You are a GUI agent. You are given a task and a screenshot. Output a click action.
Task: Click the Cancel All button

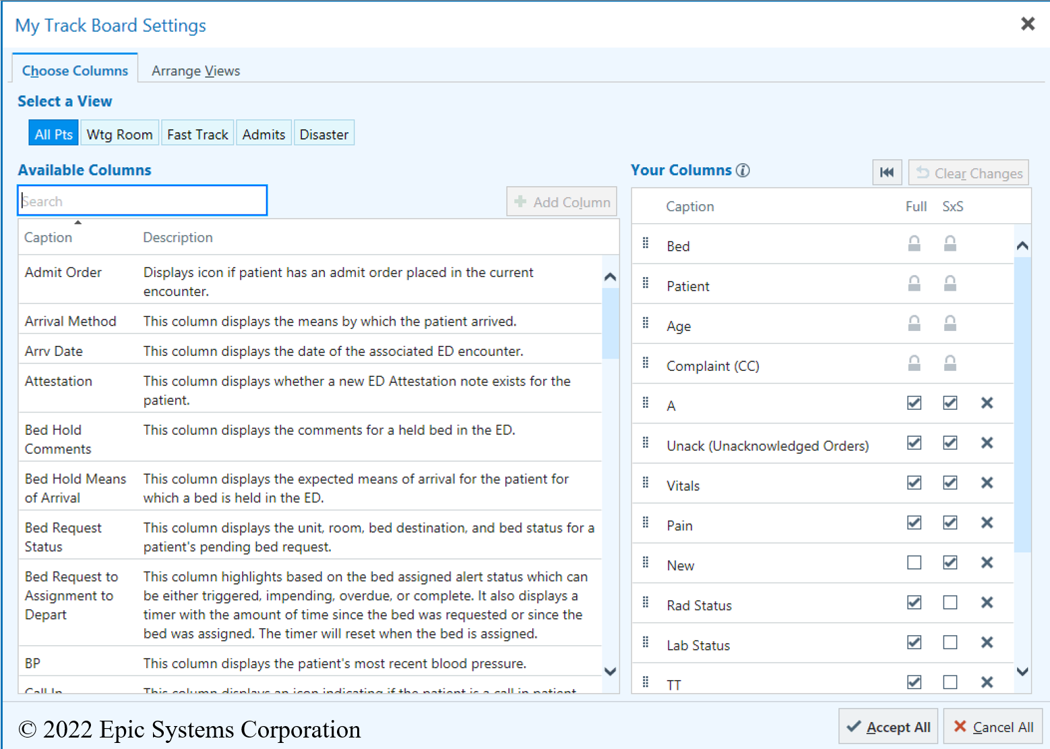[x=993, y=727]
